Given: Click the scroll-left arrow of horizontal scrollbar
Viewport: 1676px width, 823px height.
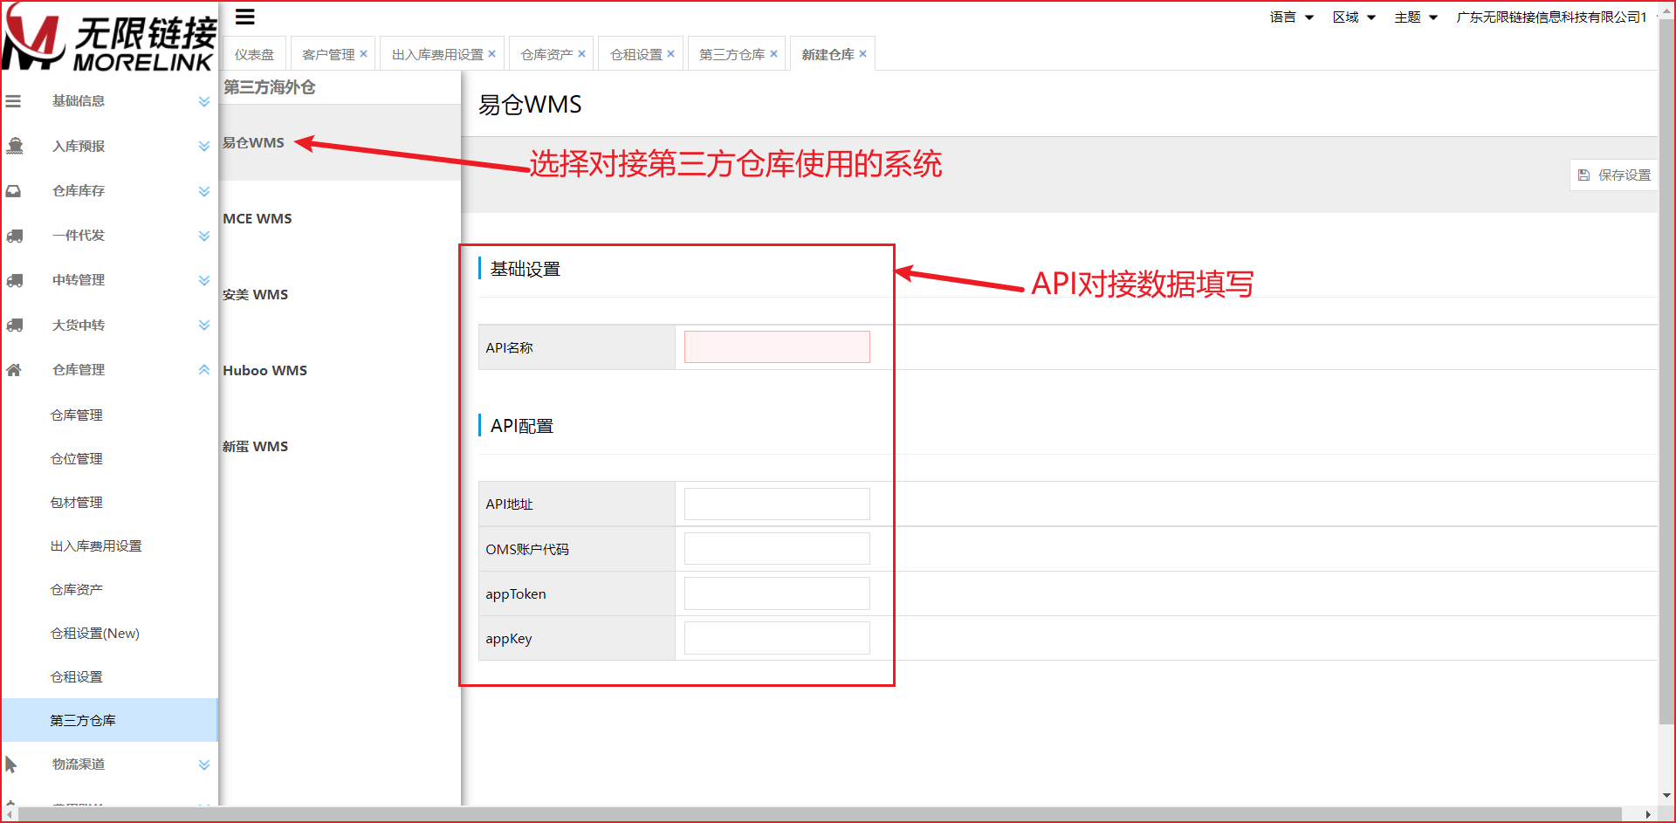Looking at the screenshot, I should coord(9,814).
